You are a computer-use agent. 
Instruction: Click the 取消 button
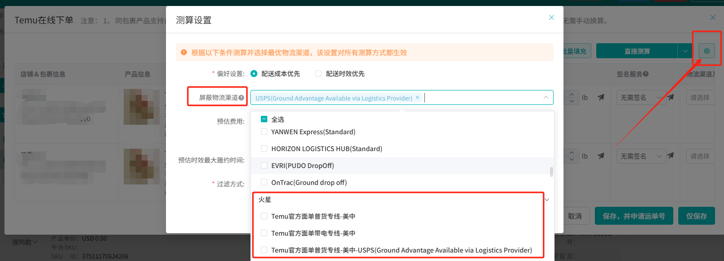(575, 216)
